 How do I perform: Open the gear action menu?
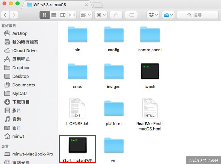tap(101, 15)
